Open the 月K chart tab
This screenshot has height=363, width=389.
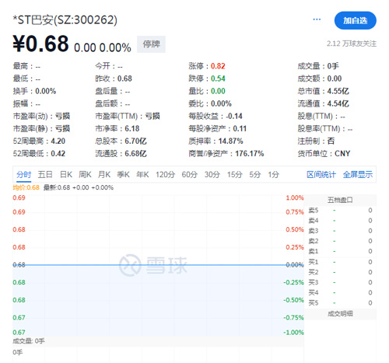click(104, 175)
